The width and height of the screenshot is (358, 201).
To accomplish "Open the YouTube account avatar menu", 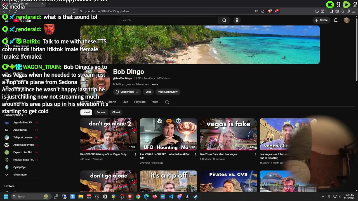I will tap(347, 20).
